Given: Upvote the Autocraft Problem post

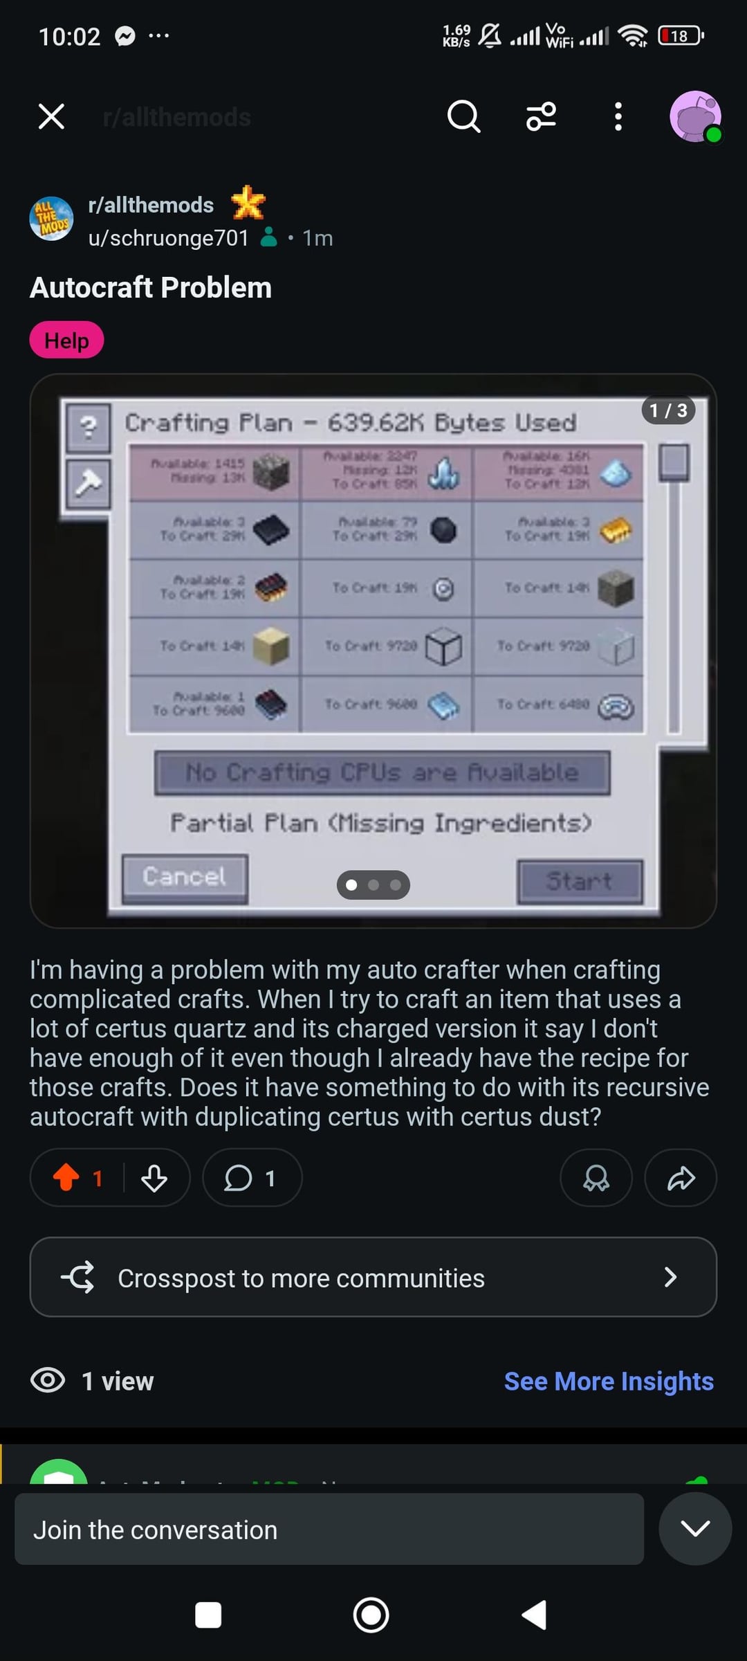Looking at the screenshot, I should tap(66, 1177).
